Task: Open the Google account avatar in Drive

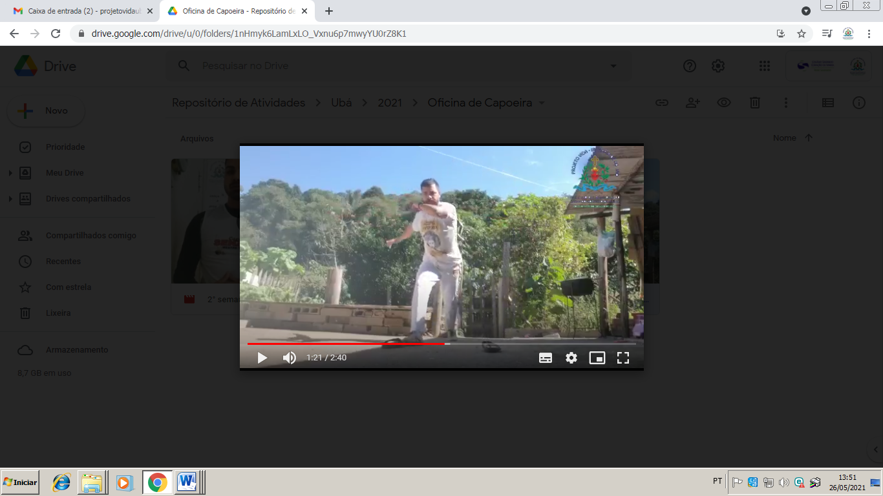Action: click(x=858, y=66)
